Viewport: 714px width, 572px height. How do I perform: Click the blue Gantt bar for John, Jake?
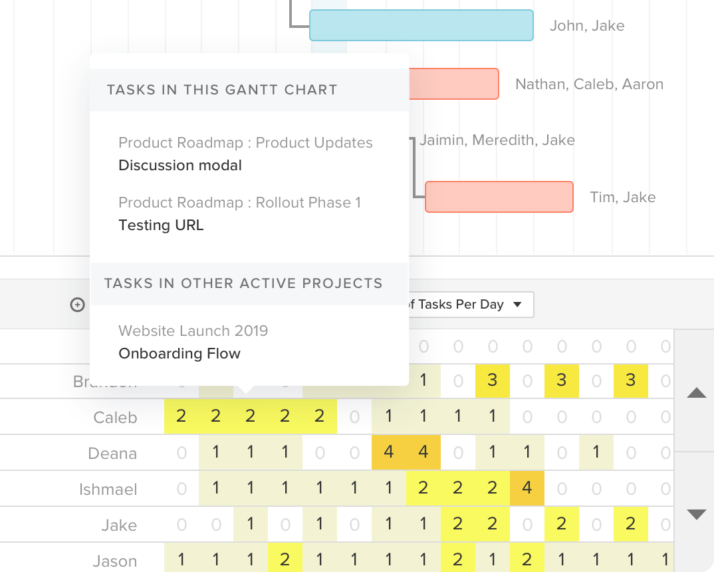(x=421, y=25)
